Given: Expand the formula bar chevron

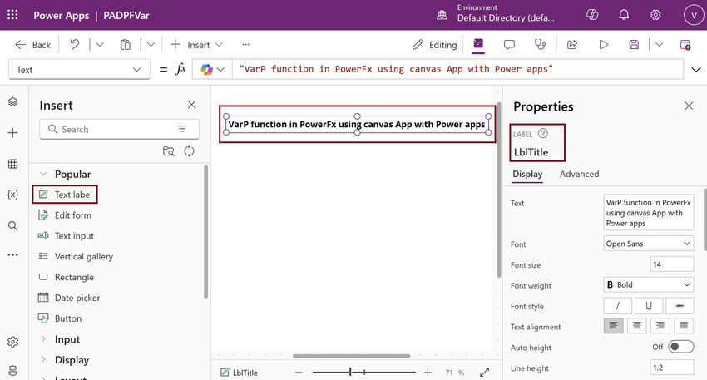Looking at the screenshot, I should point(695,69).
